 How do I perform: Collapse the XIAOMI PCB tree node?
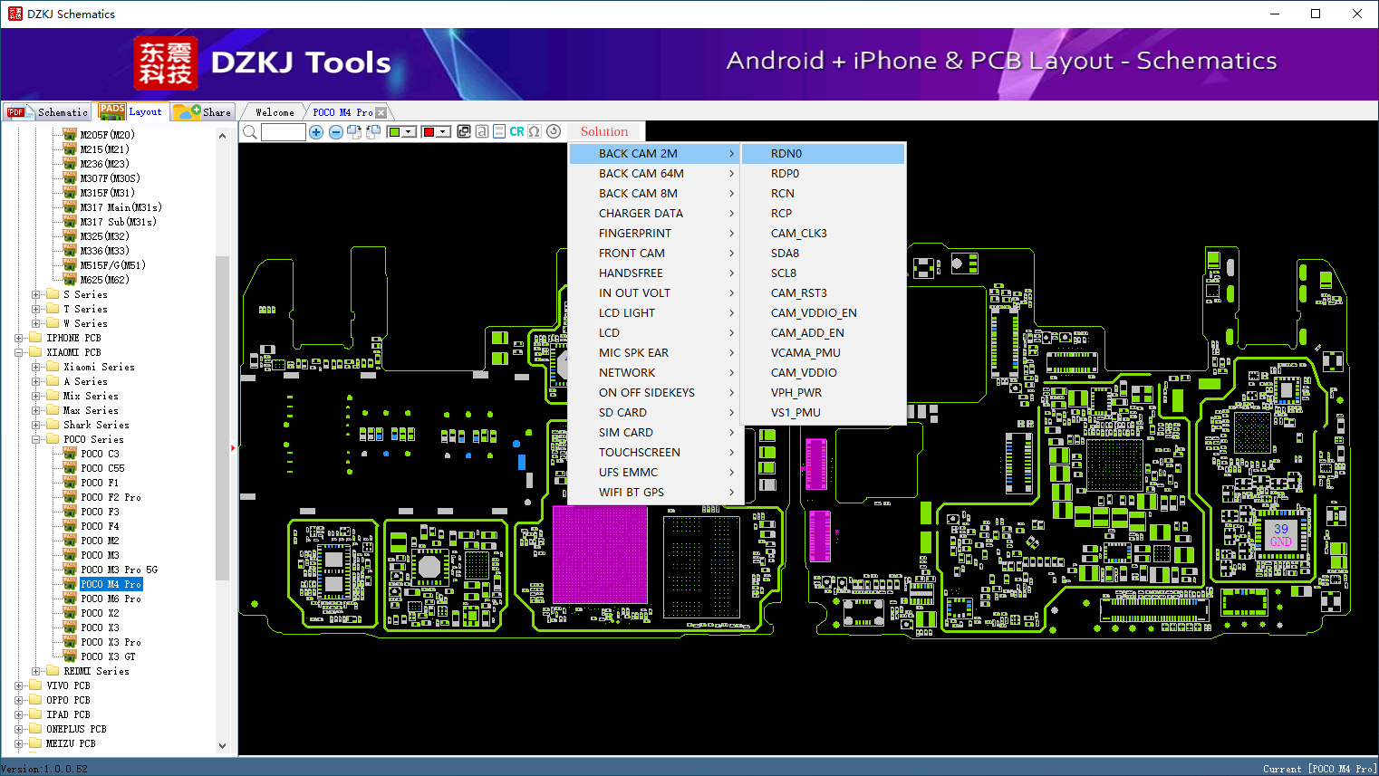19,352
